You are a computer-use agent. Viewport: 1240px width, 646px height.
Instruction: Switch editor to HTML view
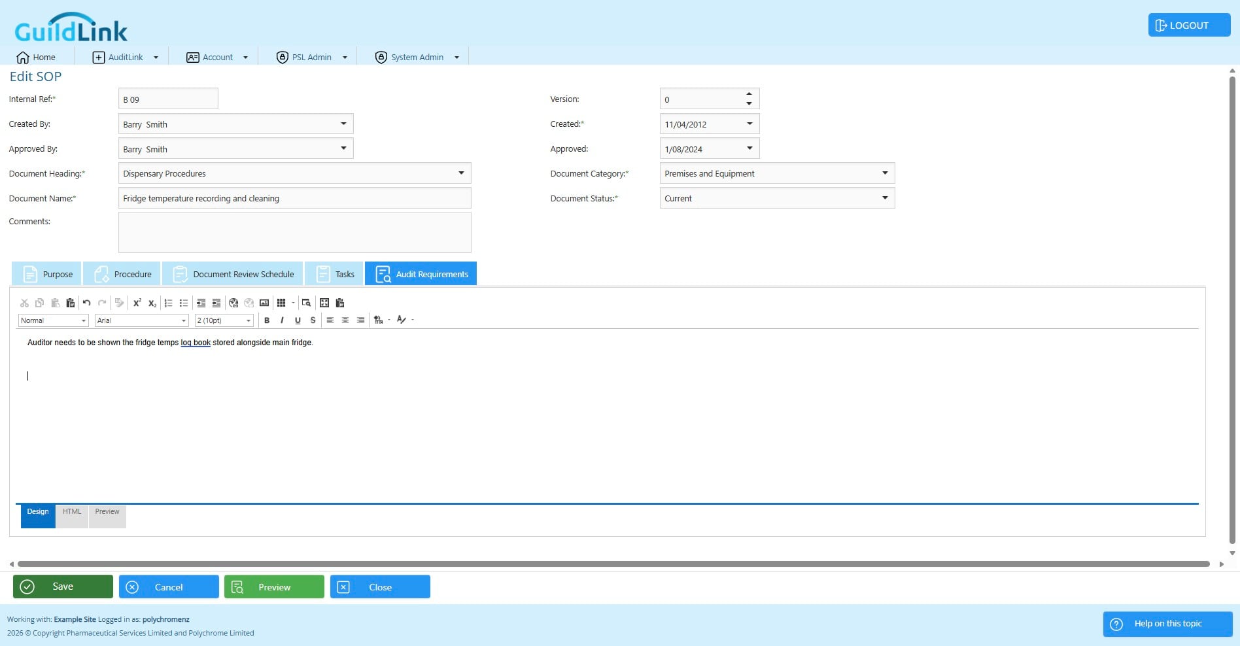click(72, 516)
